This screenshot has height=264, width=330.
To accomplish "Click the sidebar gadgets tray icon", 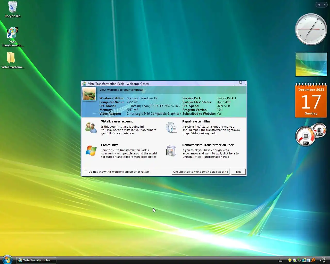I will tap(304, 260).
